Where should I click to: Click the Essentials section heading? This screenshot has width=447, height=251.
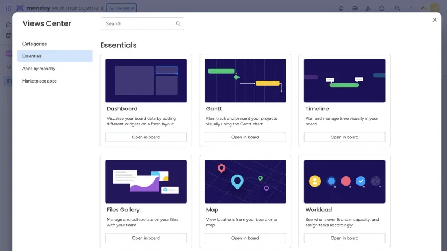click(x=118, y=45)
